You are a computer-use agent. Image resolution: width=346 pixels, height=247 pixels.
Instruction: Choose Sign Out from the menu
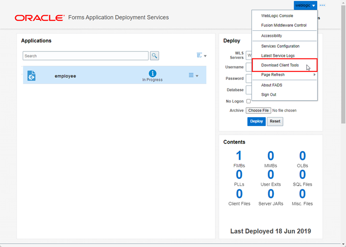point(269,94)
